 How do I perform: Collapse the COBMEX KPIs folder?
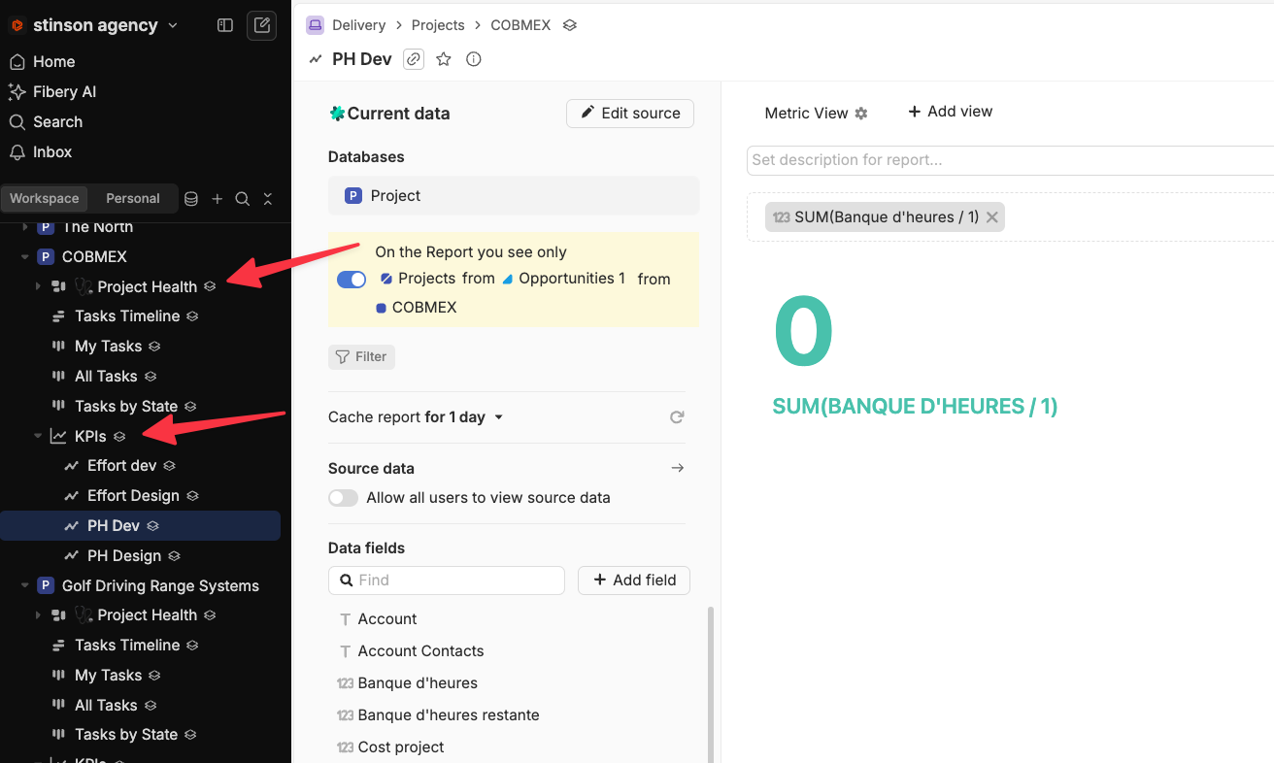(38, 437)
